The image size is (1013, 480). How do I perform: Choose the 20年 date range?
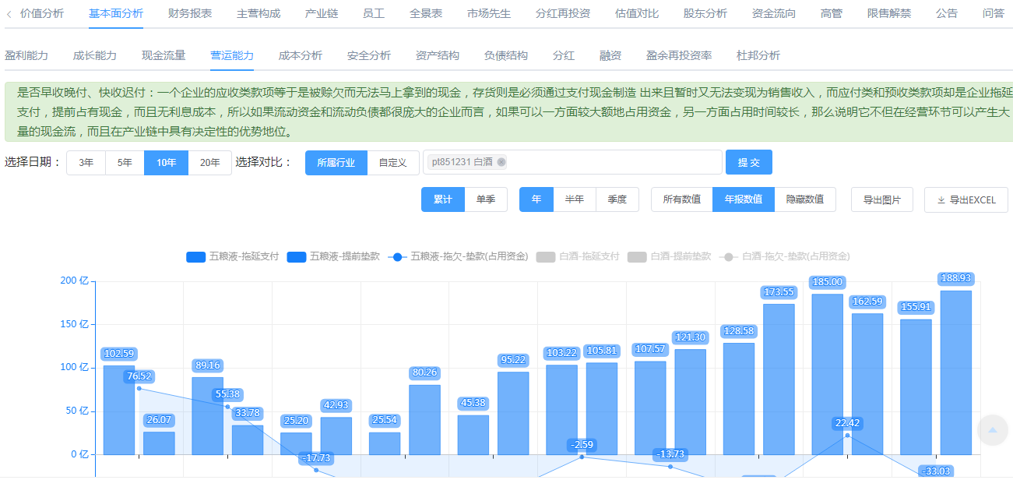(210, 163)
